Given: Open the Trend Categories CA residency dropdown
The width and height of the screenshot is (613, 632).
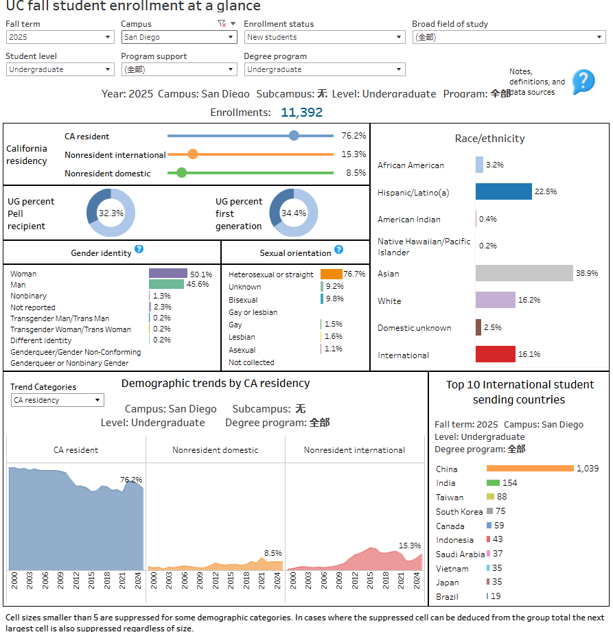Looking at the screenshot, I should 58,400.
